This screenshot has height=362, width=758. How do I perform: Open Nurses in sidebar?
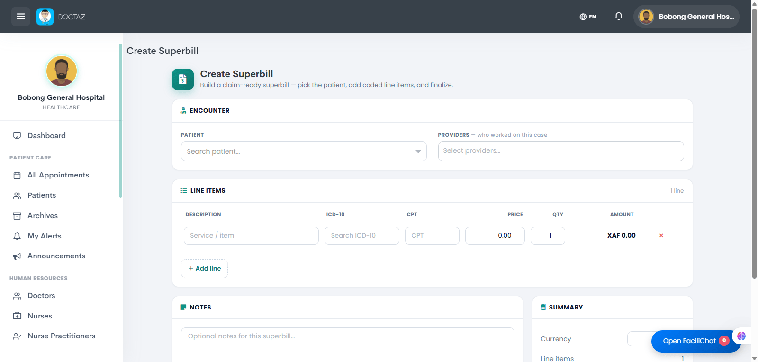pyautogui.click(x=40, y=316)
